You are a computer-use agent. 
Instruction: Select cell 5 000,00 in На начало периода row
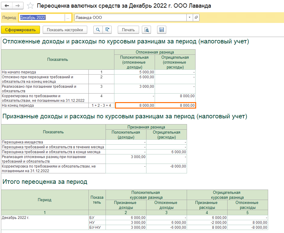pos(135,72)
